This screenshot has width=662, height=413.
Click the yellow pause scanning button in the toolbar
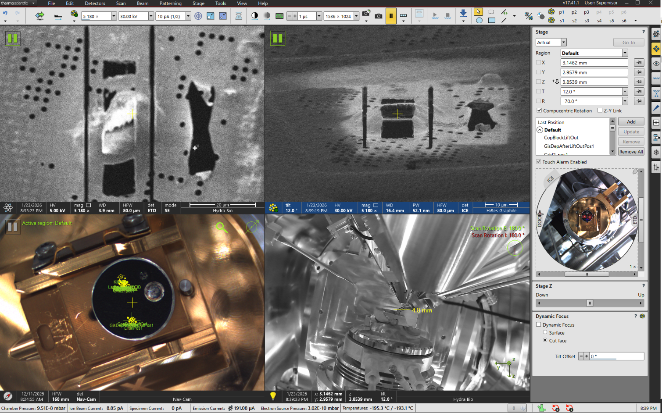pyautogui.click(x=390, y=16)
